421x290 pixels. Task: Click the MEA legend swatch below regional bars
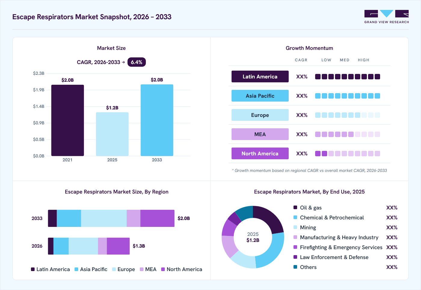tap(142, 269)
